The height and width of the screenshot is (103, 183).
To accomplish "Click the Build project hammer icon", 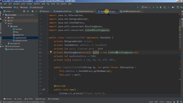I will pyautogui.click(x=138, y=7).
